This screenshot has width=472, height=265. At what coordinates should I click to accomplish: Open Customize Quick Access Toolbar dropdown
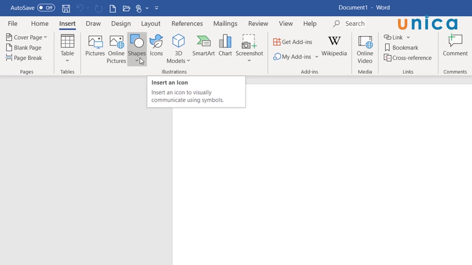(x=156, y=8)
